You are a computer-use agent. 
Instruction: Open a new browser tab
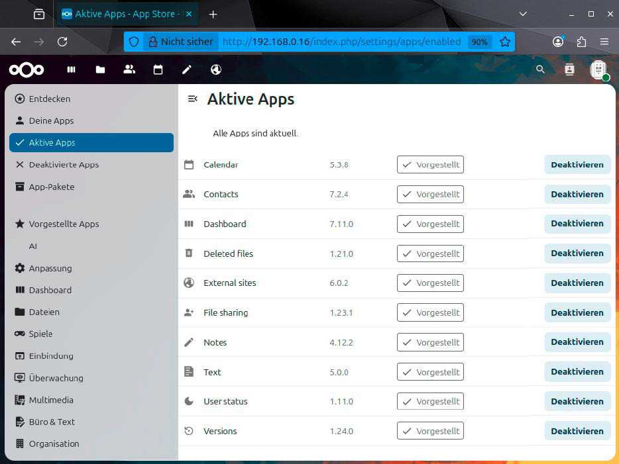pyautogui.click(x=213, y=15)
